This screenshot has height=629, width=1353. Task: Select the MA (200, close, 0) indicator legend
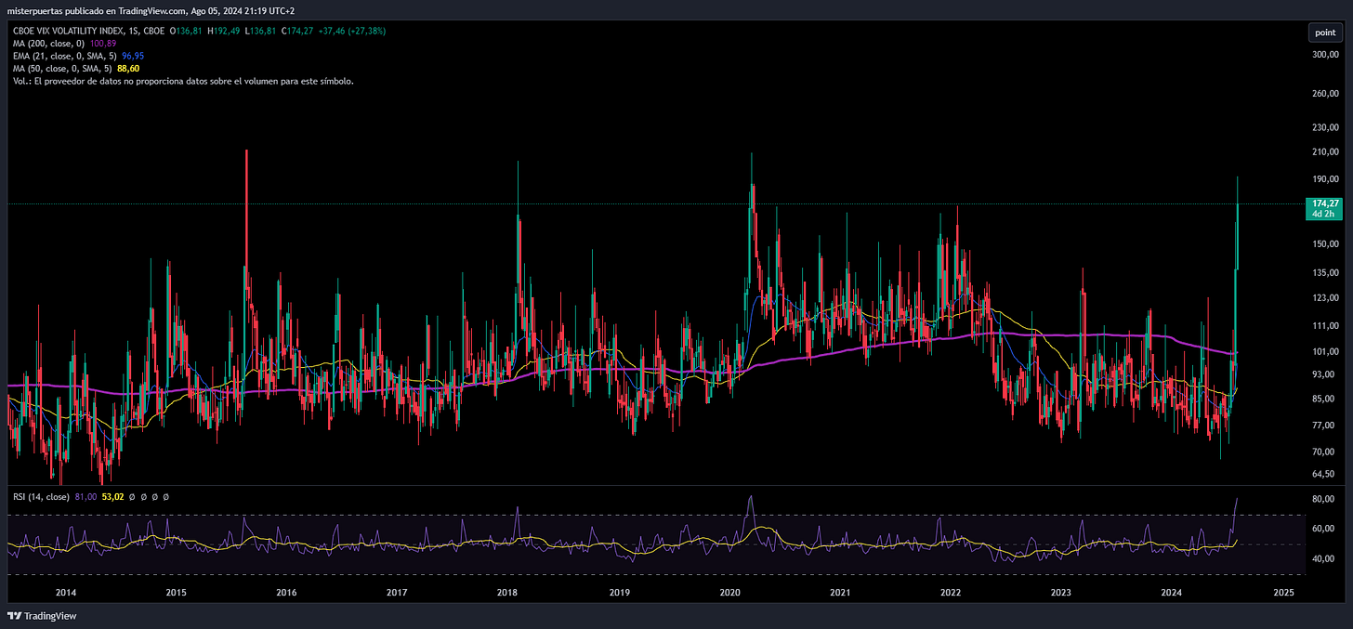point(49,44)
